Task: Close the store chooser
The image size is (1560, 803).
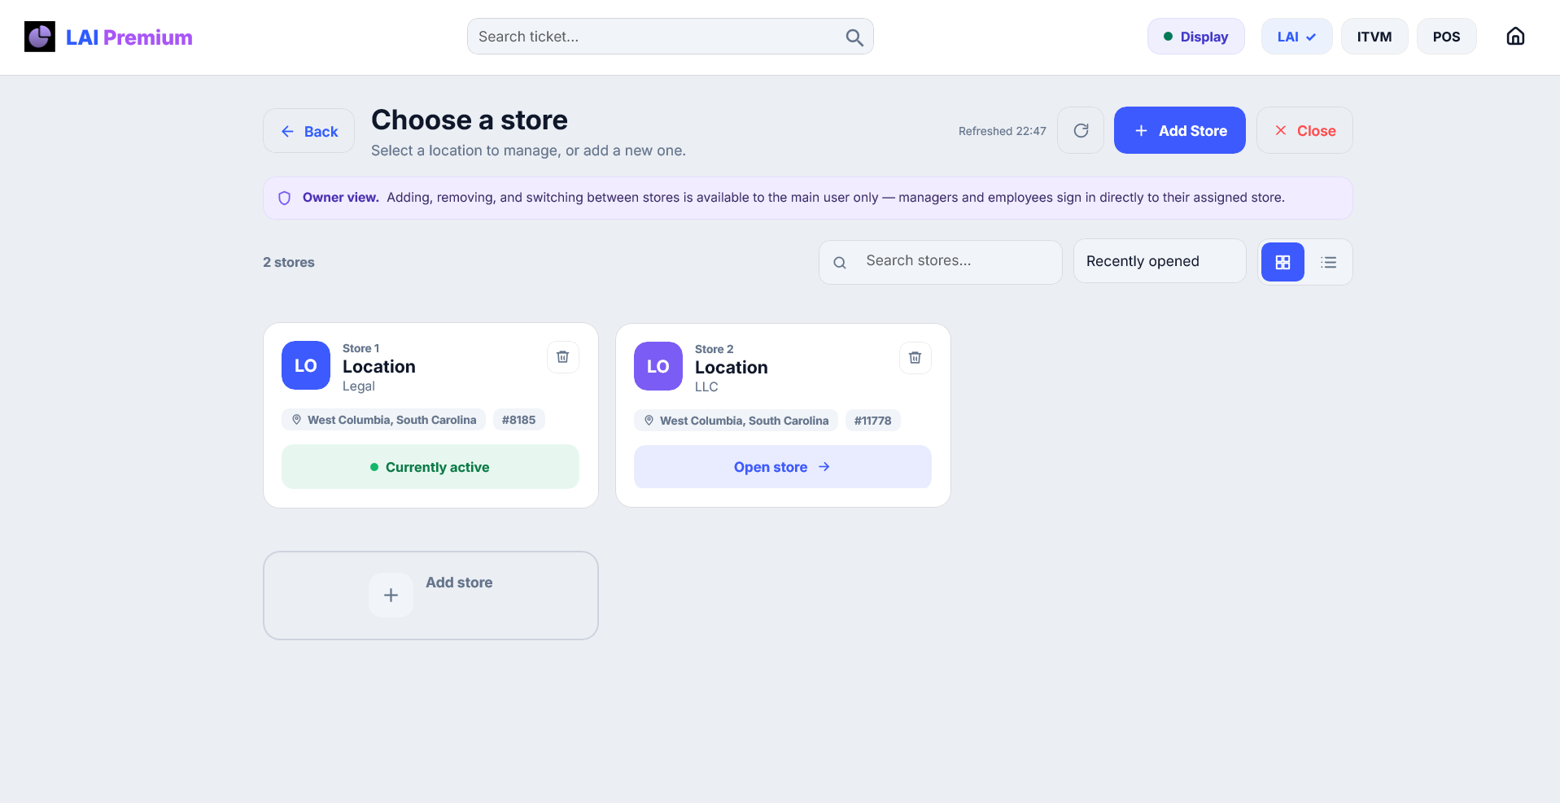Action: [1304, 130]
